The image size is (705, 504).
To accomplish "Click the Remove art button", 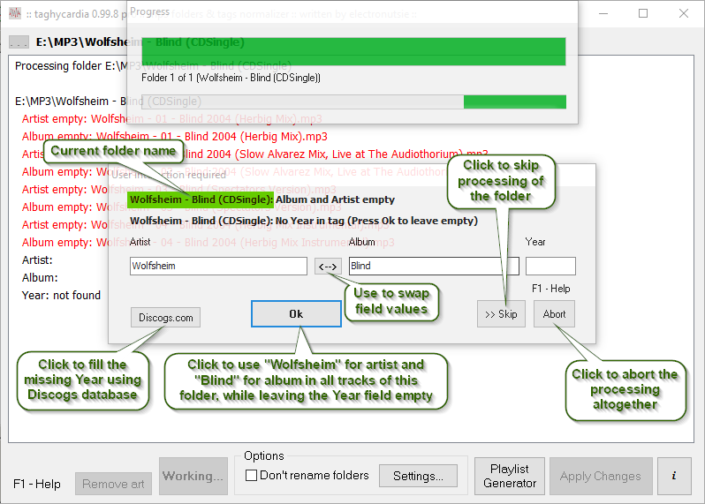I will (113, 484).
